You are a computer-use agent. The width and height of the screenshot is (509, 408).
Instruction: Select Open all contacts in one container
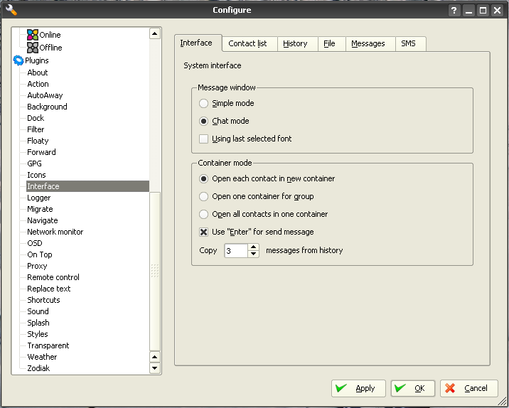[x=203, y=214]
